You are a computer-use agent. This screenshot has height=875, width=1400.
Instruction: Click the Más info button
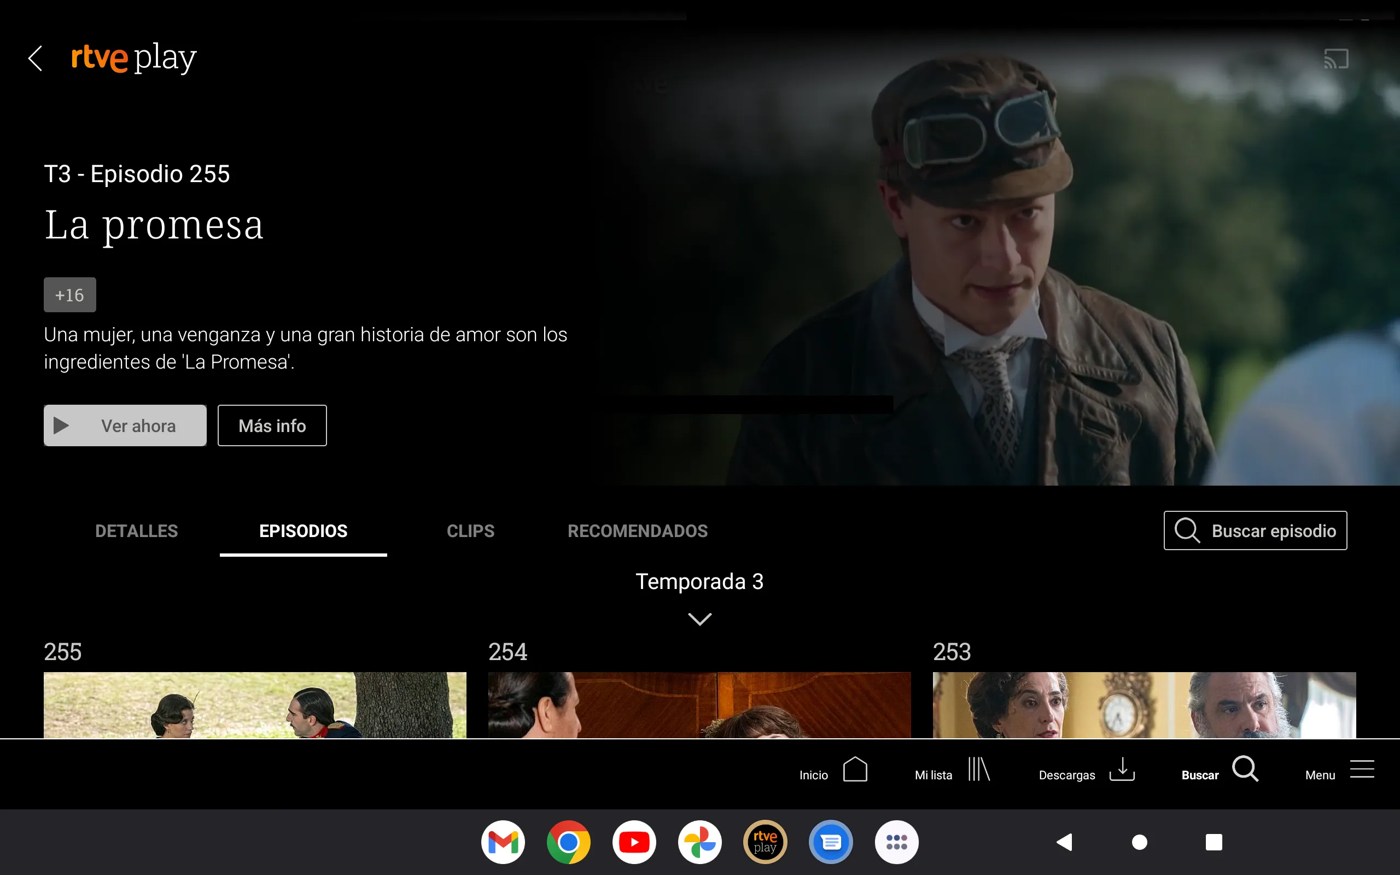(x=271, y=425)
